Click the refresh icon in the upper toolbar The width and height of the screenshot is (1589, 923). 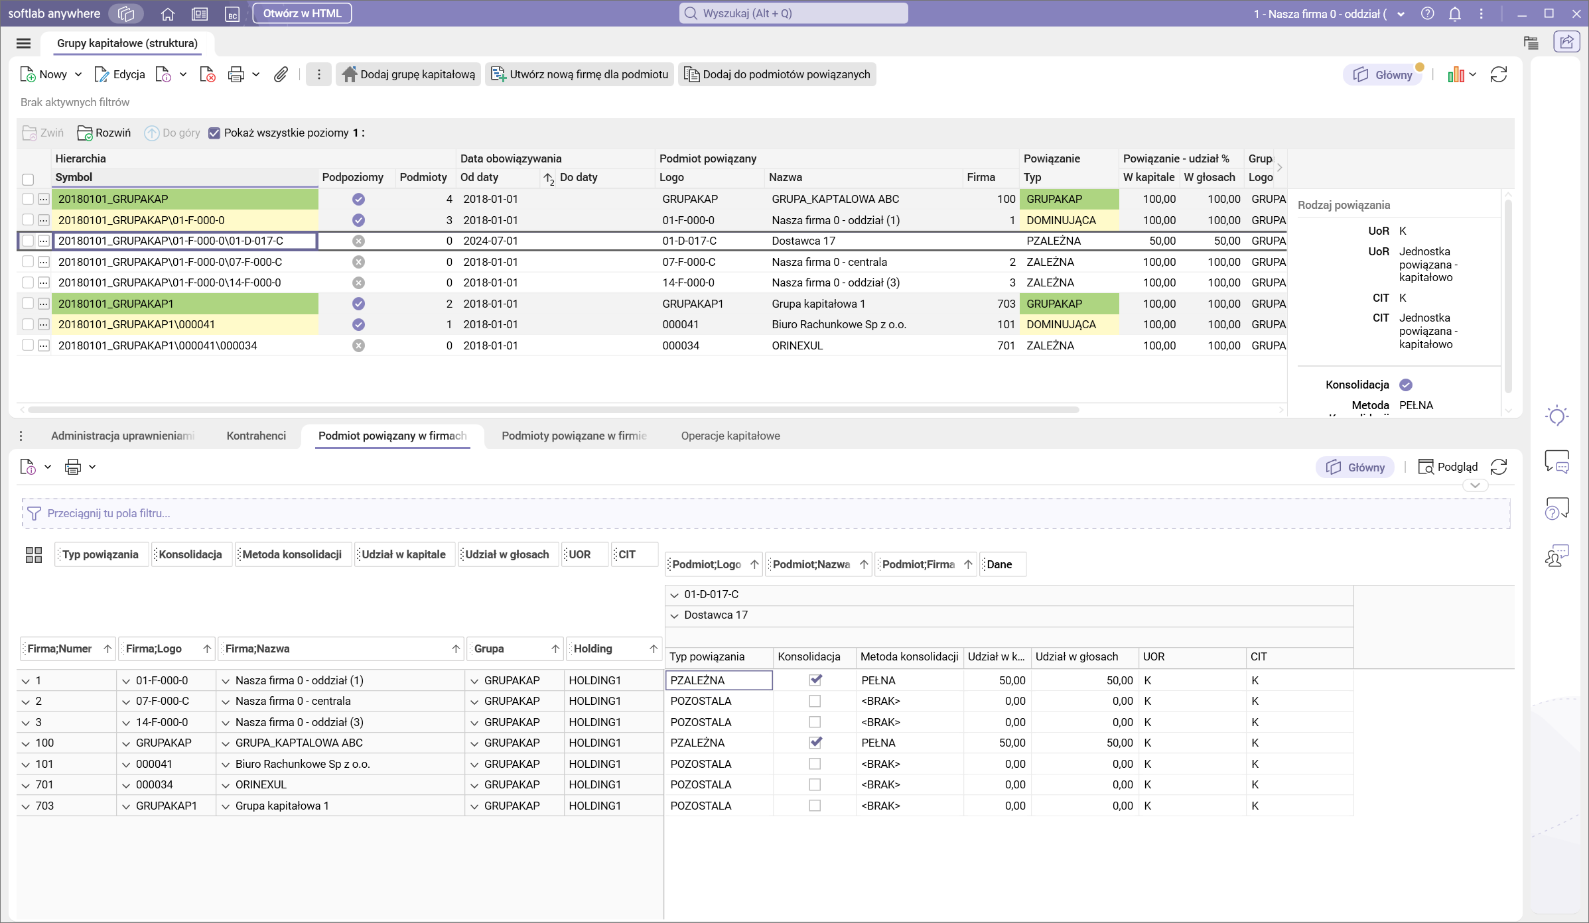point(1499,74)
